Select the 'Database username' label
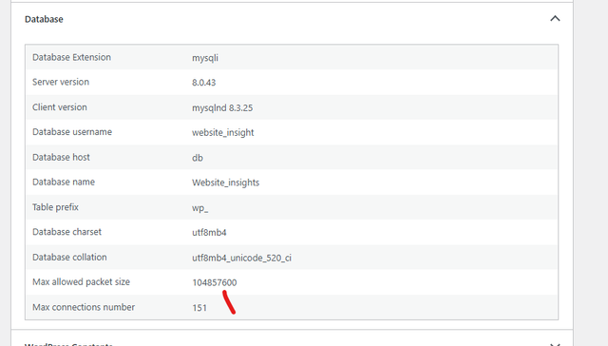This screenshot has height=346, width=608. point(72,132)
